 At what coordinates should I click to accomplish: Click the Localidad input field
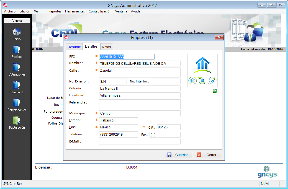point(140,95)
